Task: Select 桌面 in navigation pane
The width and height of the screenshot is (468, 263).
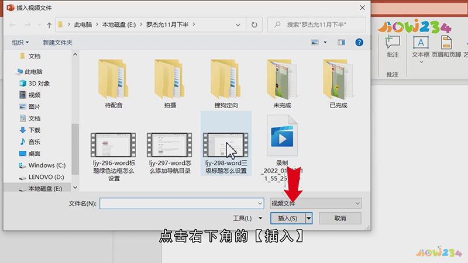Action: [30, 154]
